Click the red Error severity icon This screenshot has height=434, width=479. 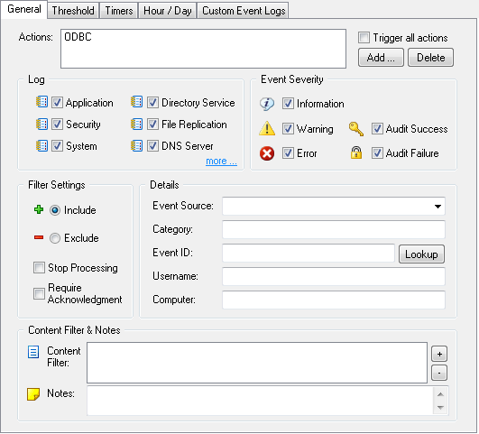(267, 153)
